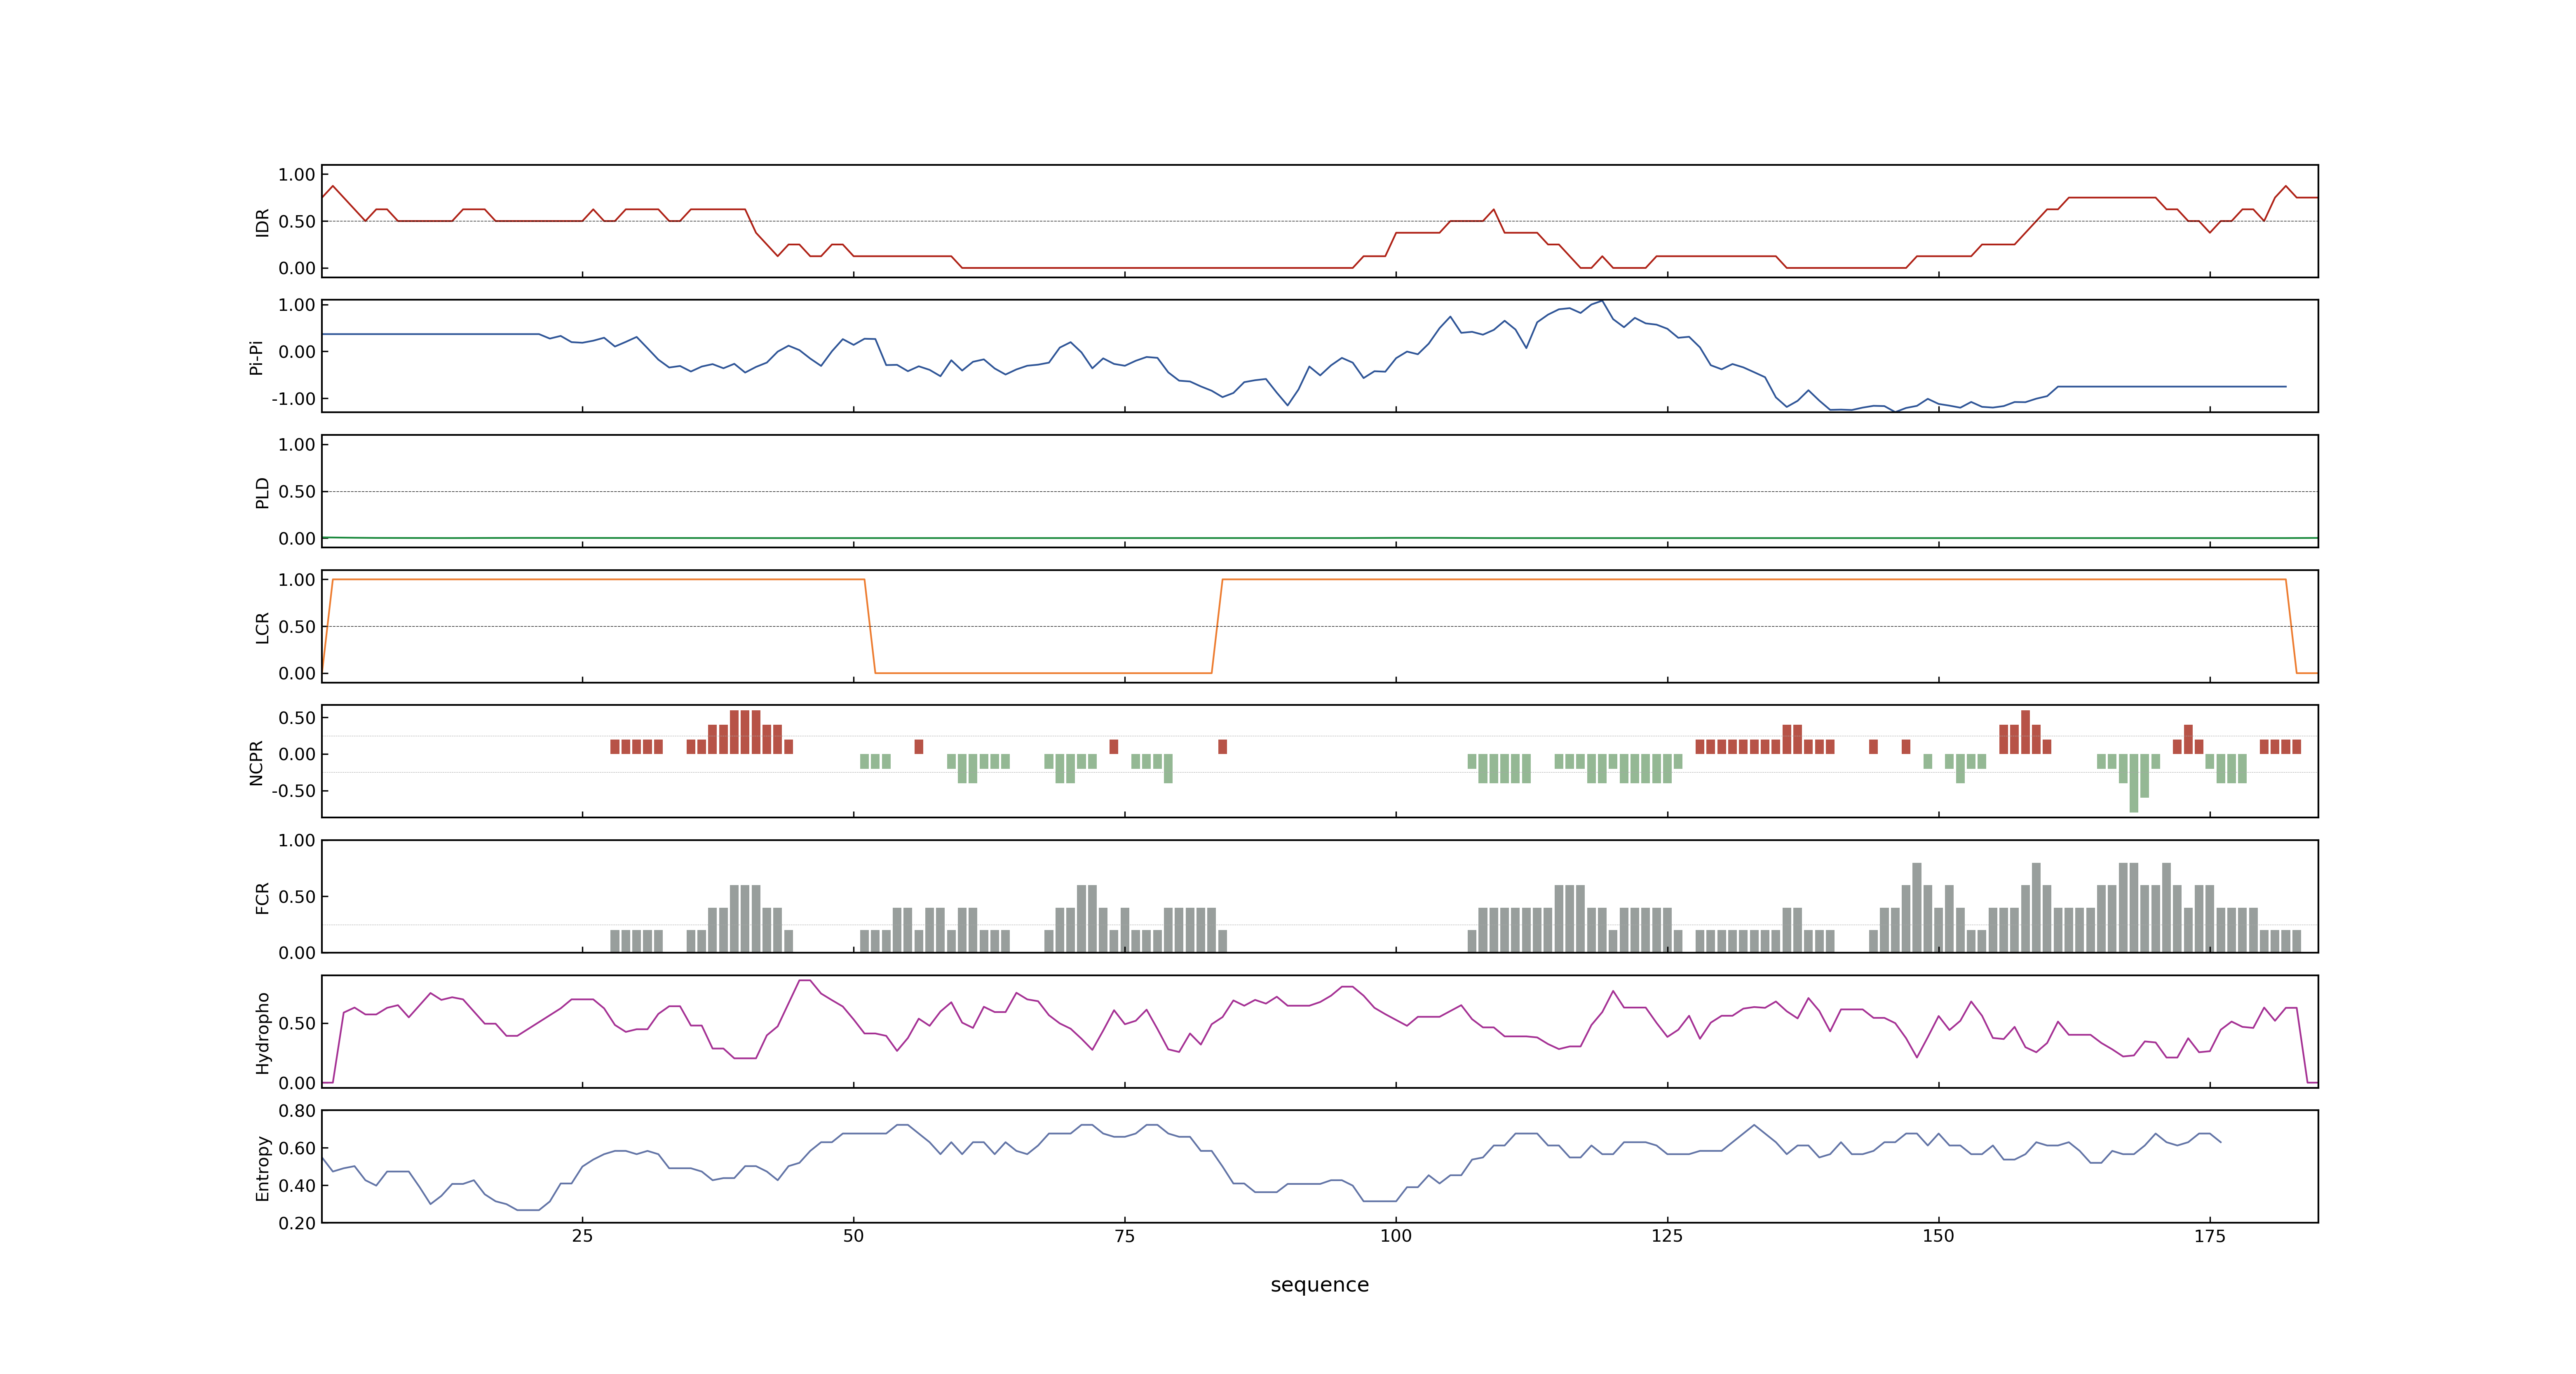Click the 0.60 tick on Entropy axis
Viewport: 2576px width, 1374px height.
pos(297,1148)
